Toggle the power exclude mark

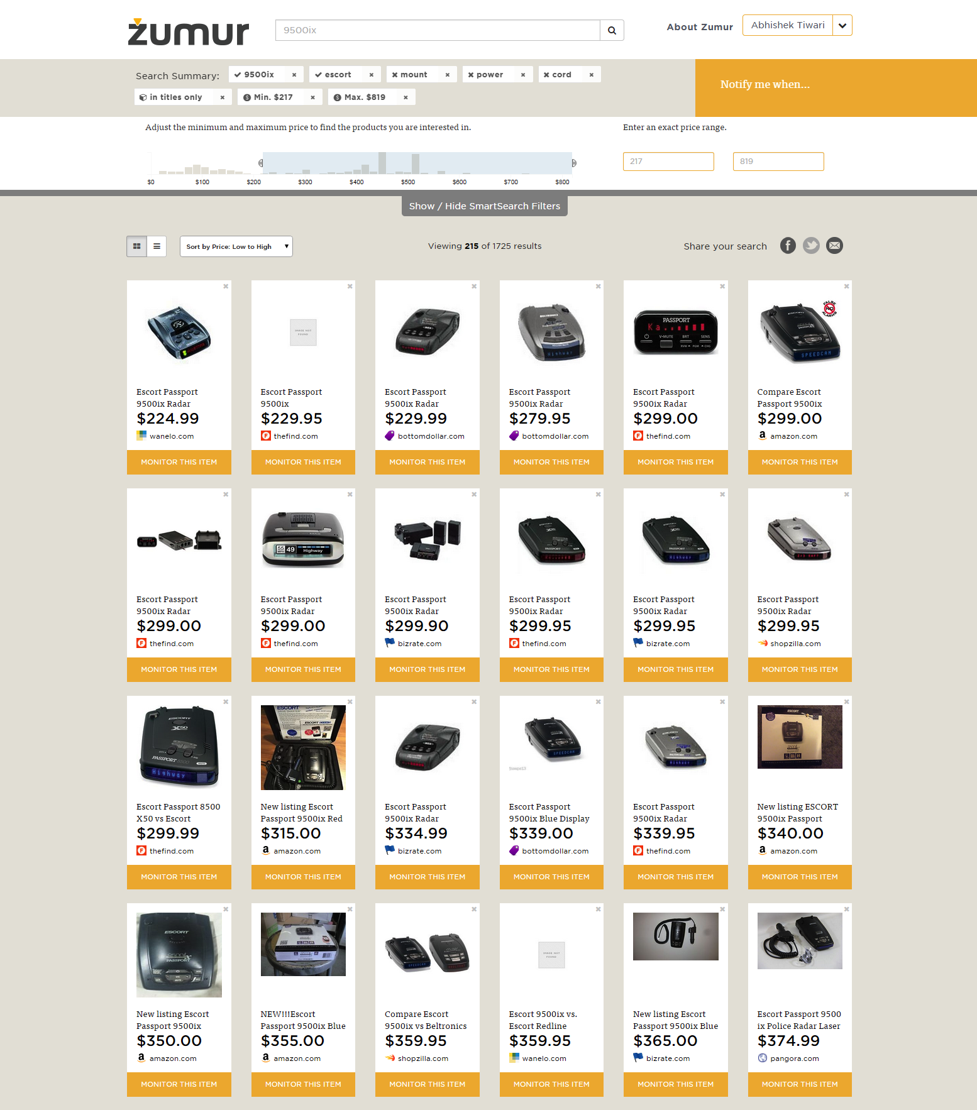point(470,75)
